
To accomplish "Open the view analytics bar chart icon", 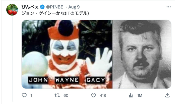I will point(131,96).
